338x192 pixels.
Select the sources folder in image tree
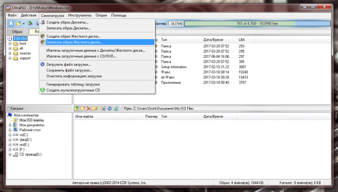pos(25,53)
